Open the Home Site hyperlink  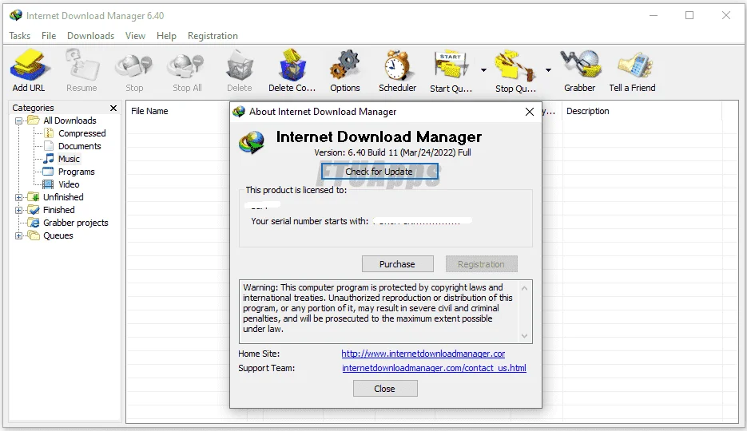coord(423,354)
